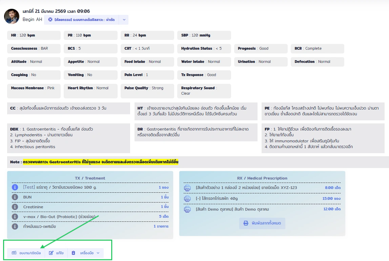Click the Defecation Normal field
389x261 pixels.
tap(317, 62)
